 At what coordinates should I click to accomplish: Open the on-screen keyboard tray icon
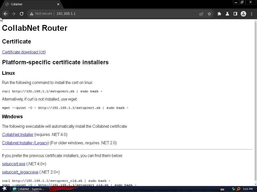tap(222, 189)
